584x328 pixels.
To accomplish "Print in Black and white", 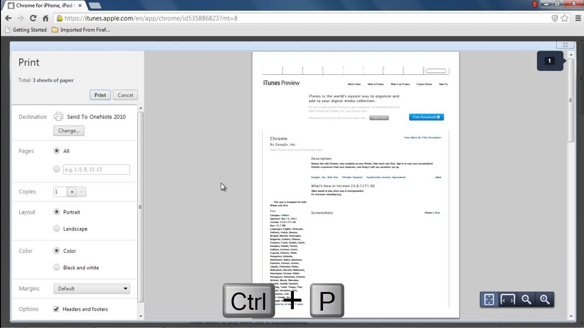I will [x=57, y=267].
